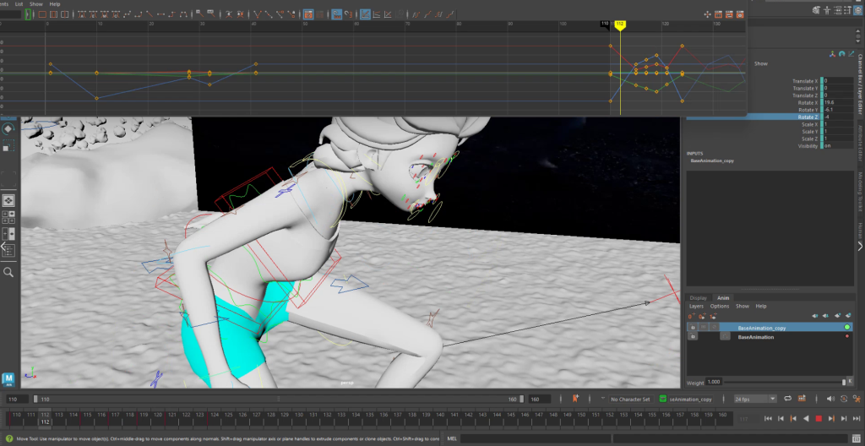This screenshot has width=865, height=446.
Task: Step back one frame
Action: (781, 418)
